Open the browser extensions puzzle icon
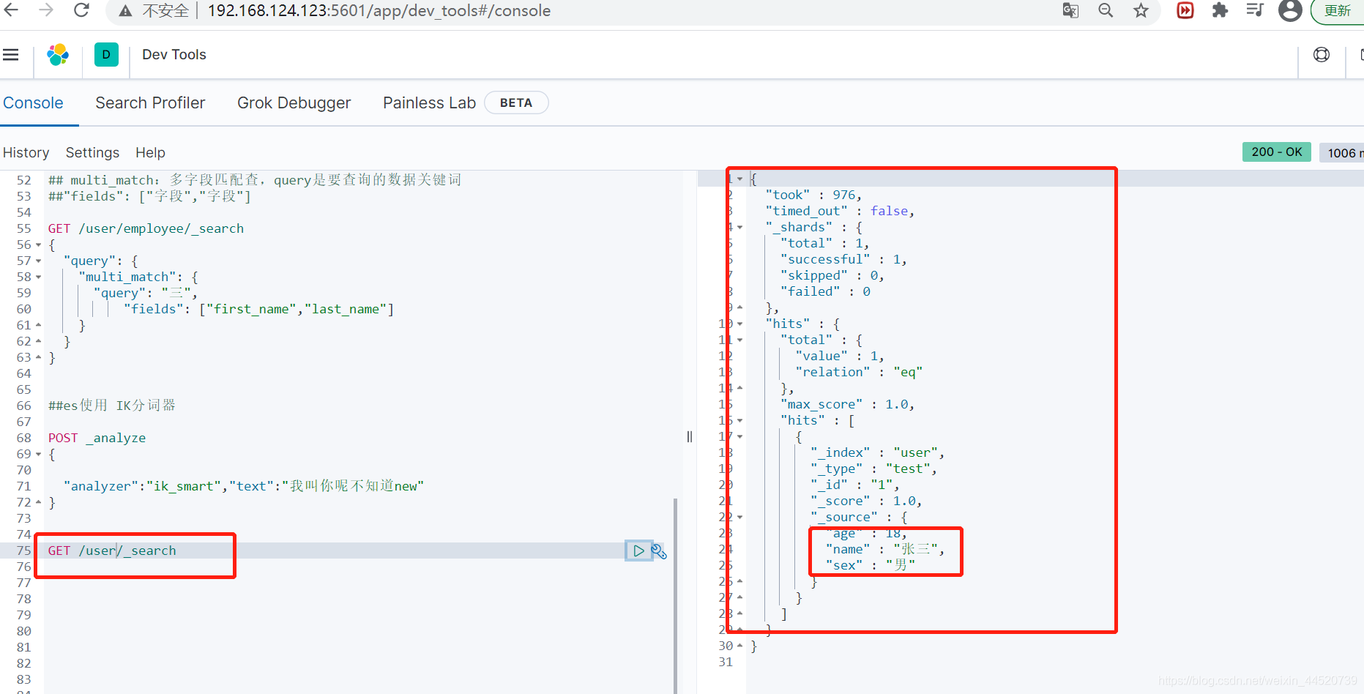Screen dimensions: 1364x694 coord(1220,10)
